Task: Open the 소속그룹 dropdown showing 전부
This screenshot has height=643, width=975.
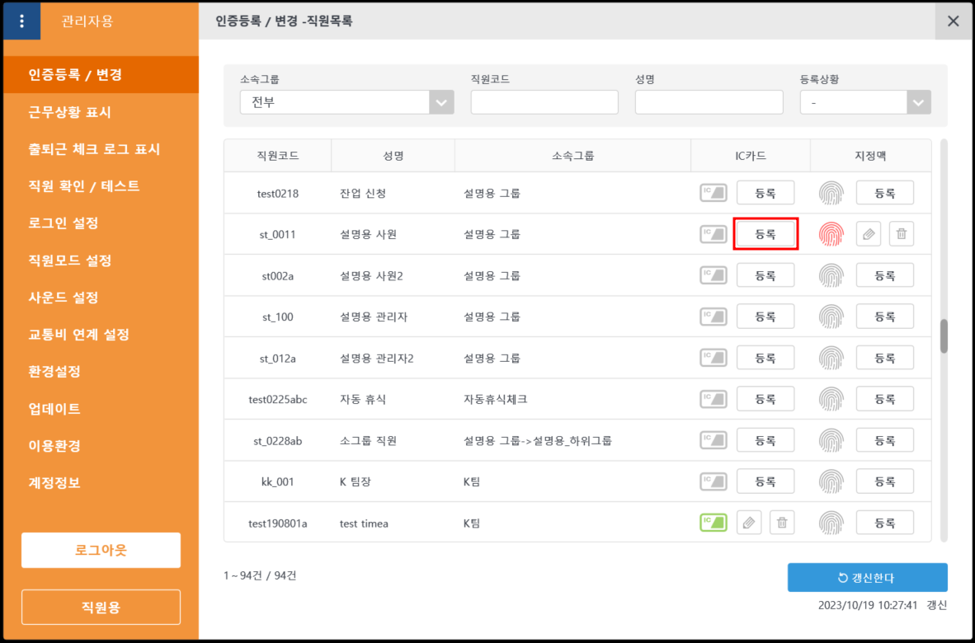Action: pos(346,102)
